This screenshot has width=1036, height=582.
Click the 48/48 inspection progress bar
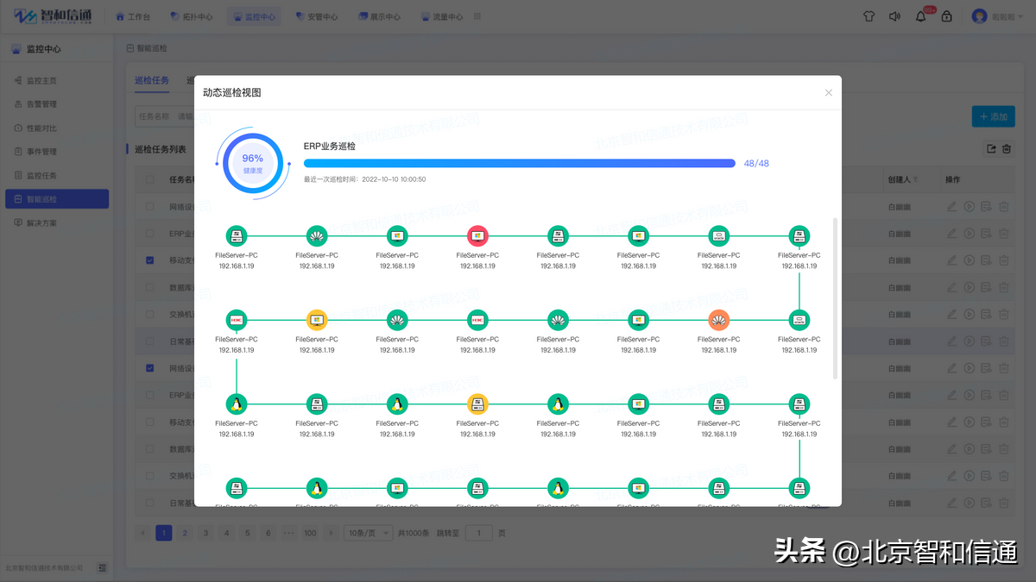click(518, 164)
